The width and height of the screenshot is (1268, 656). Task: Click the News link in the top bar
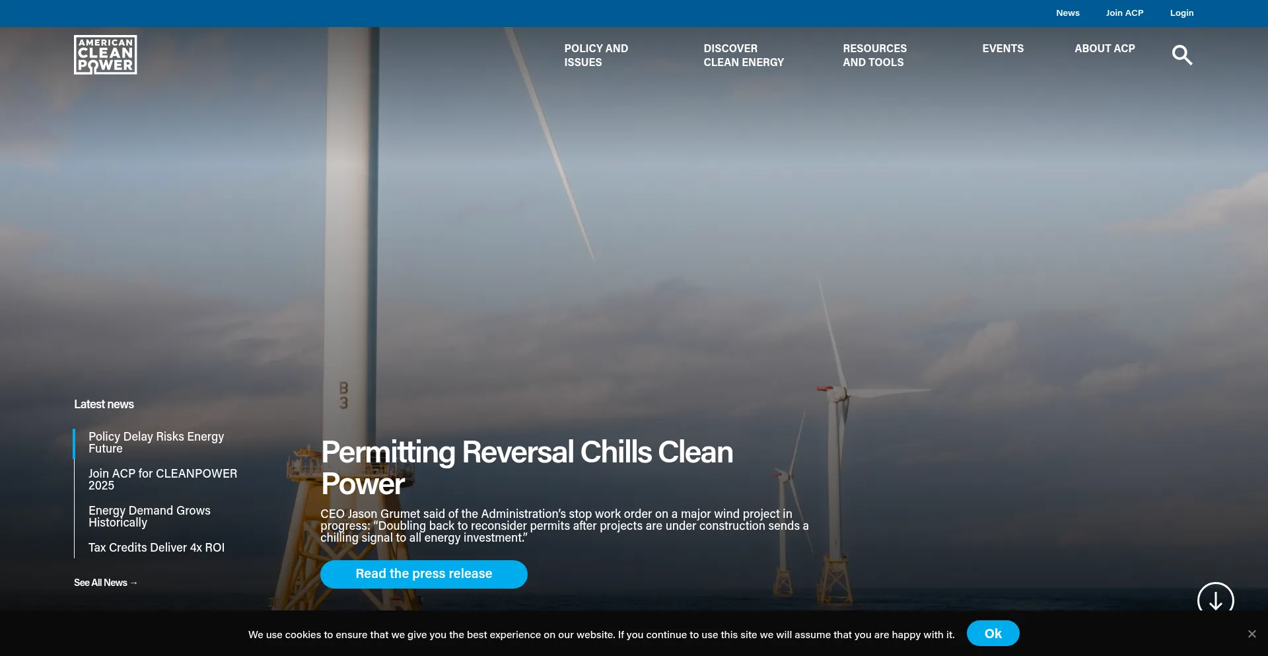click(1067, 13)
